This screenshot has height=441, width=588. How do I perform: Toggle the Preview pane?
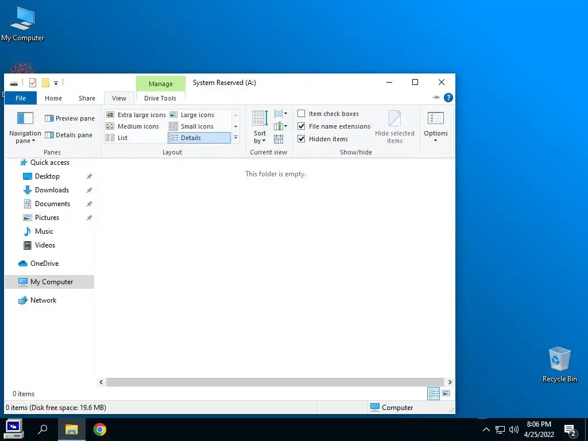coord(69,118)
